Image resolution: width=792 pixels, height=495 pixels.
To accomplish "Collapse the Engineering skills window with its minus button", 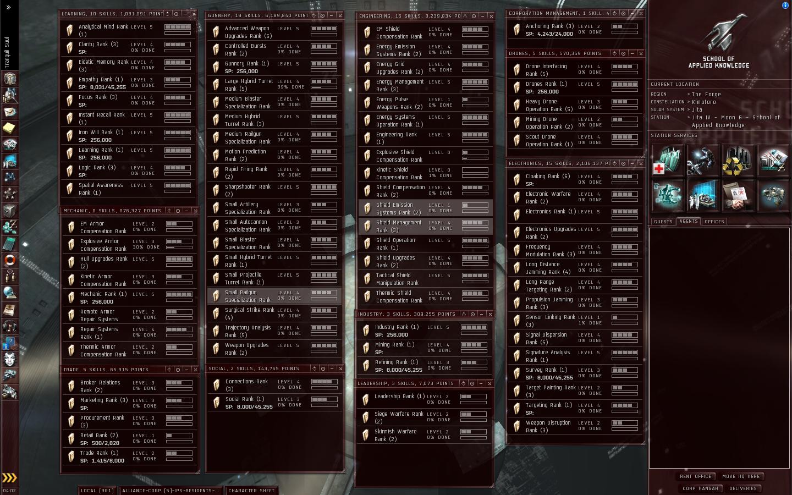I will click(482, 16).
